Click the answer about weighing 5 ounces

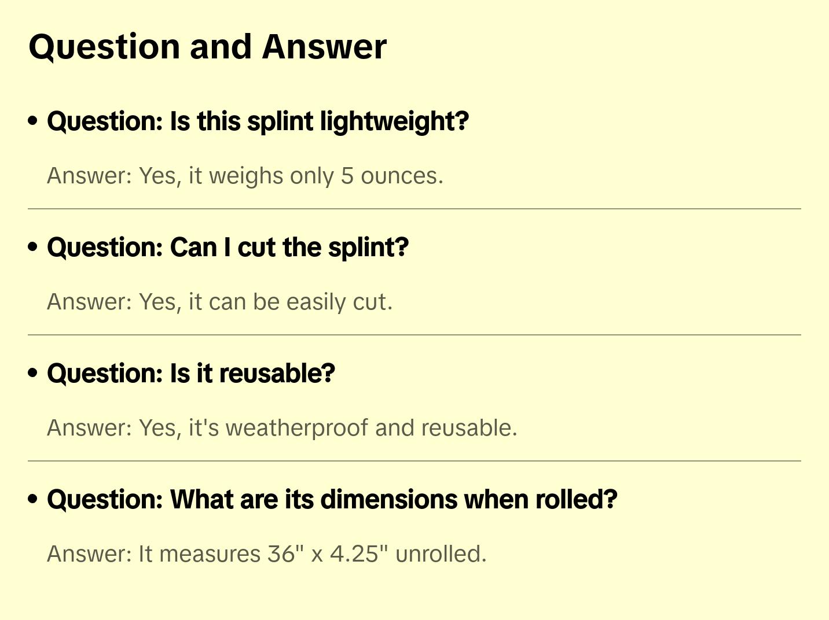click(x=245, y=176)
